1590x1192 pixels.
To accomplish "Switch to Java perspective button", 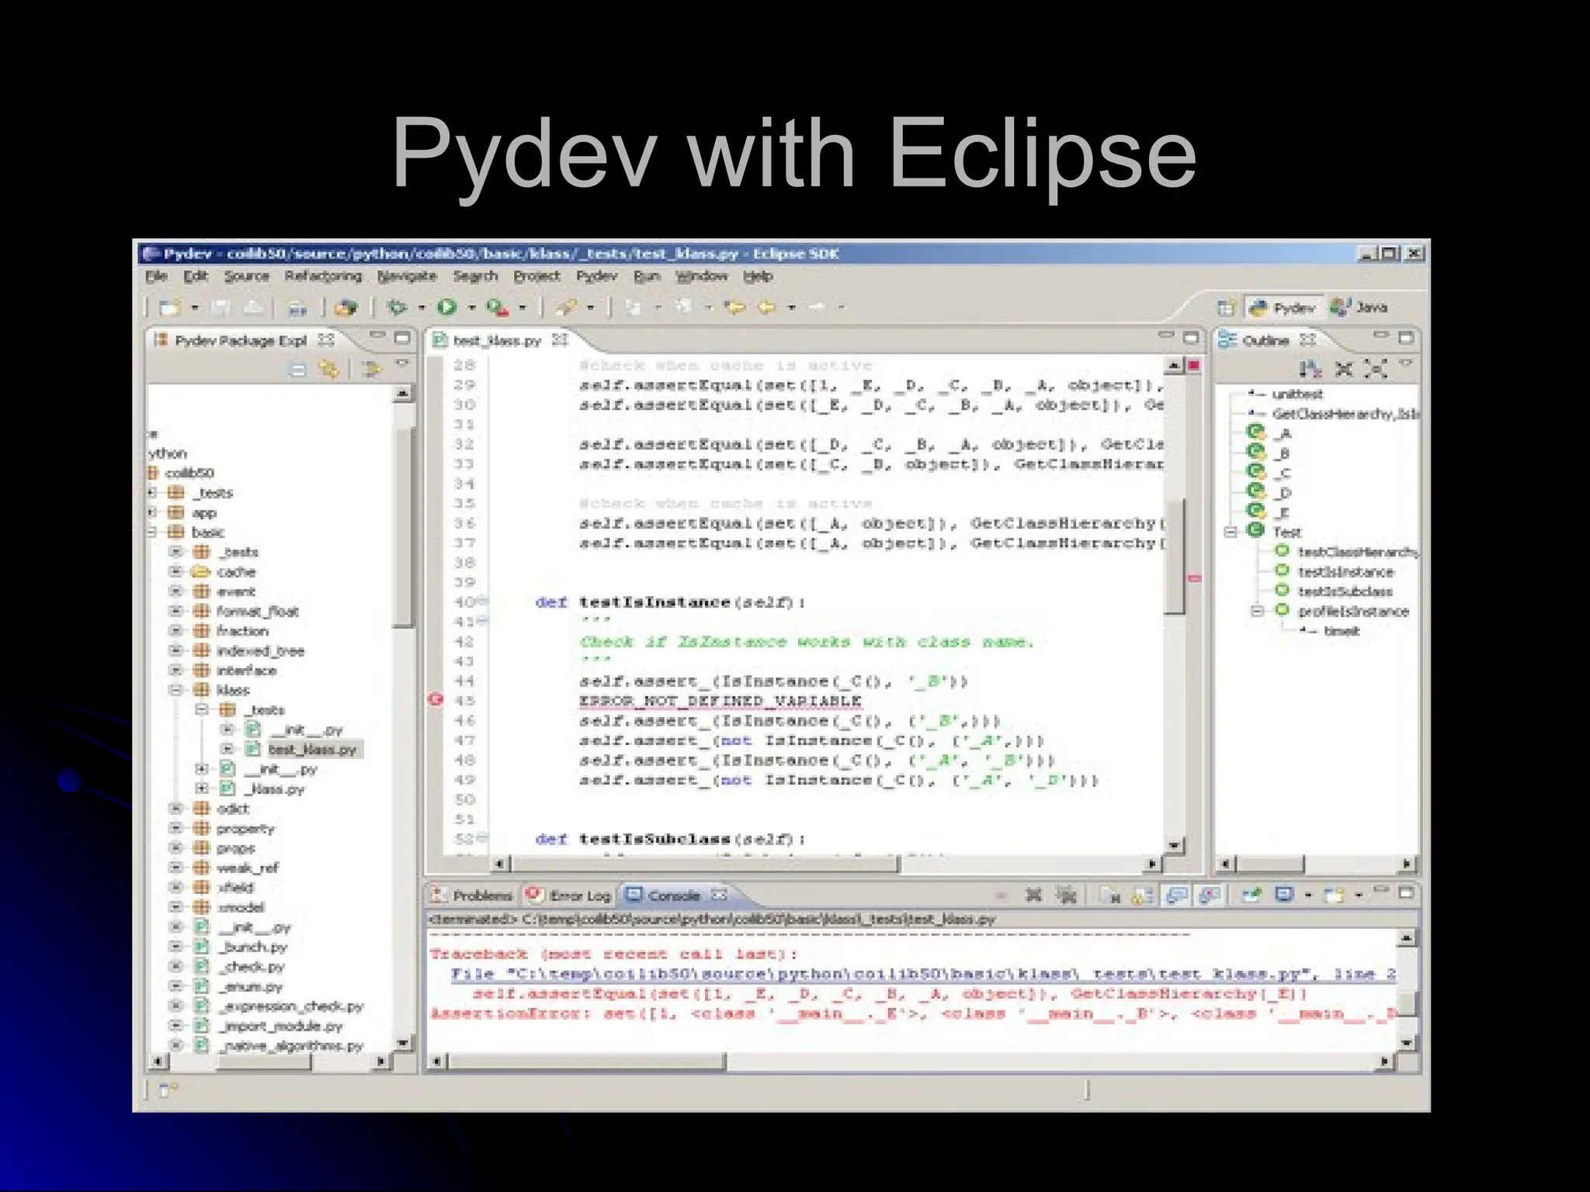I will point(1359,307).
